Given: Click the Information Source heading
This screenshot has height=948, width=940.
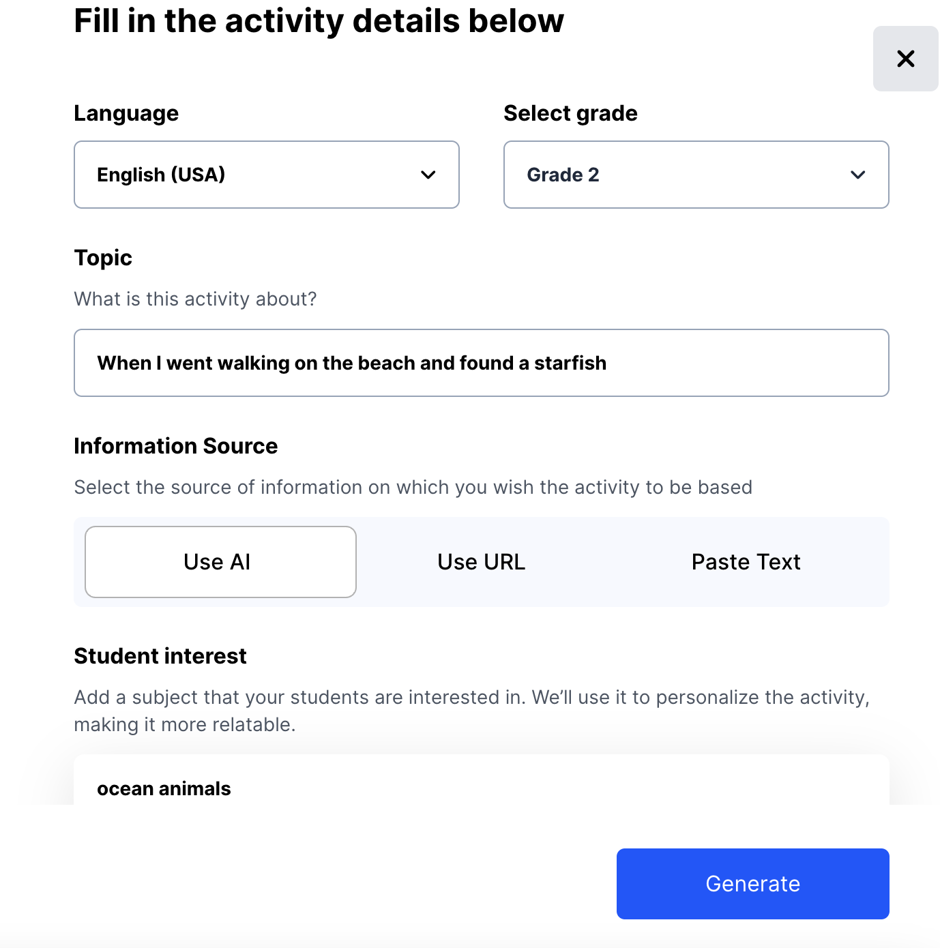Looking at the screenshot, I should click(x=176, y=446).
